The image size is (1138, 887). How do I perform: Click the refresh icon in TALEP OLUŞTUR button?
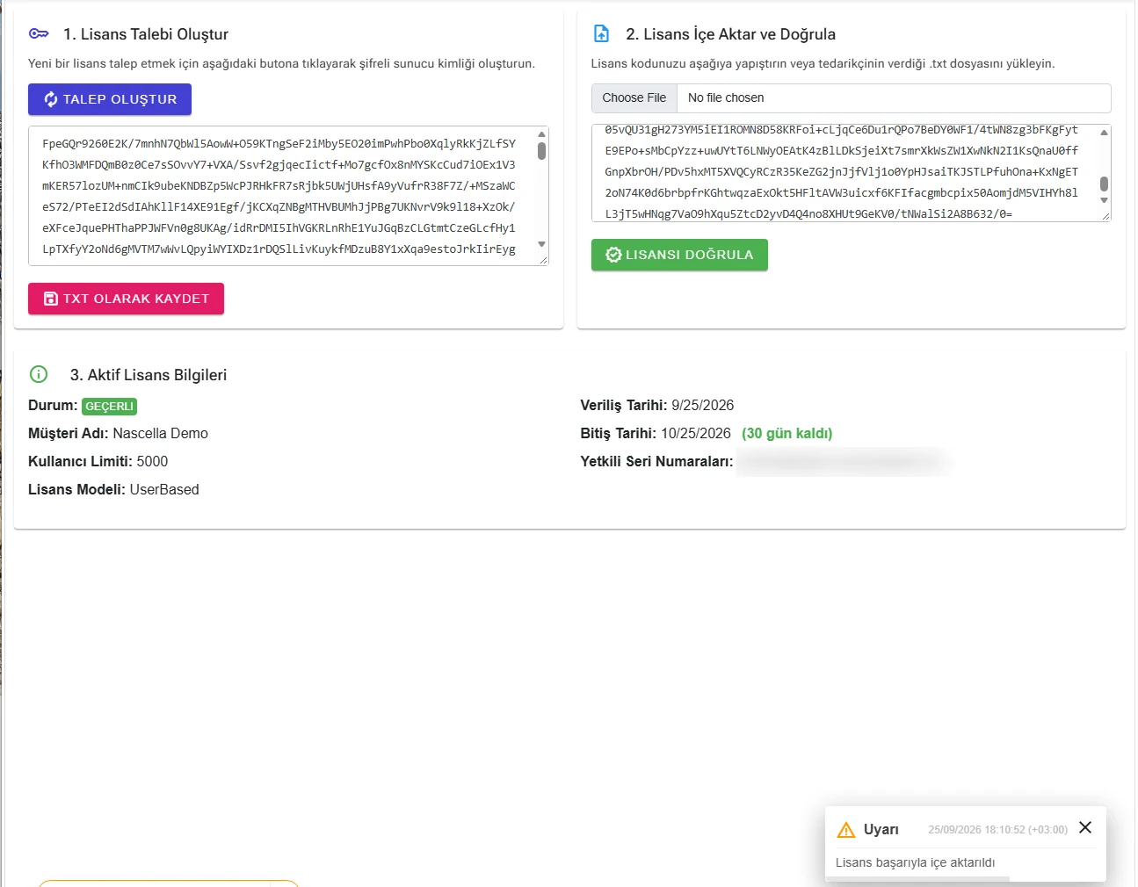tap(51, 99)
